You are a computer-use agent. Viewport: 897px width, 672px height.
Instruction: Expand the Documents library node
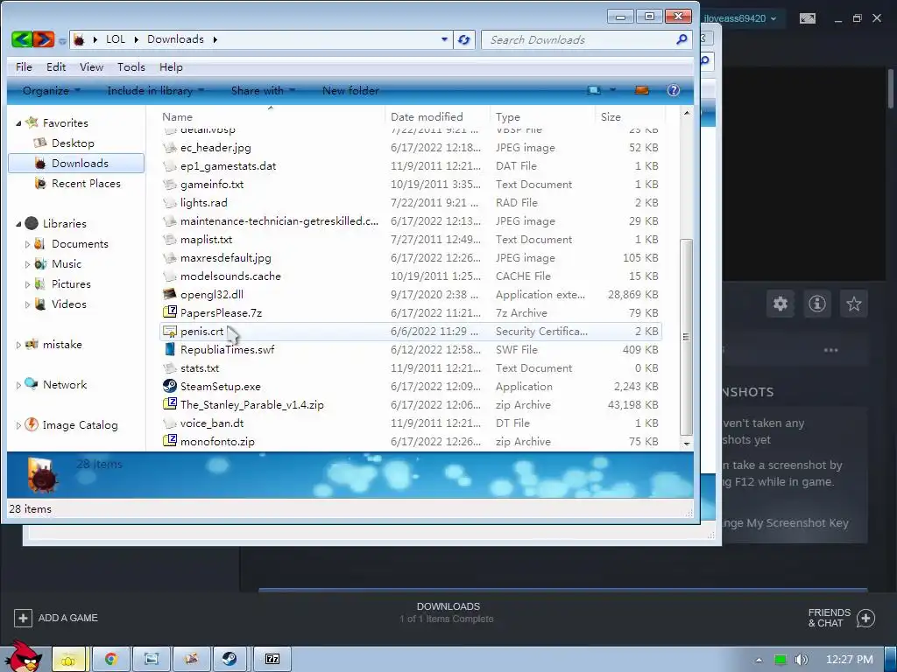pos(27,244)
